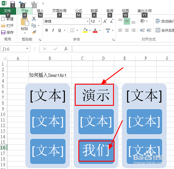
Task: Click the wén phonetic guide icon
Action: 108,30
